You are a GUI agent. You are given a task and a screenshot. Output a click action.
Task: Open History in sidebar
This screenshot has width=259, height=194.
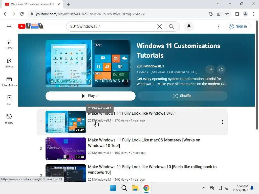(x=9, y=119)
